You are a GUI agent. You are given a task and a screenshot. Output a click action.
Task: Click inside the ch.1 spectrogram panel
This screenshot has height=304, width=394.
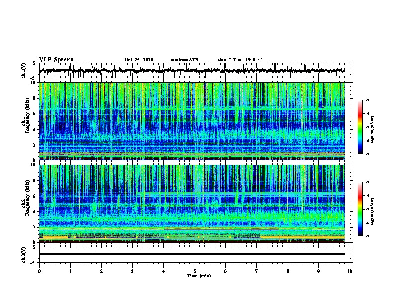tap(192, 121)
